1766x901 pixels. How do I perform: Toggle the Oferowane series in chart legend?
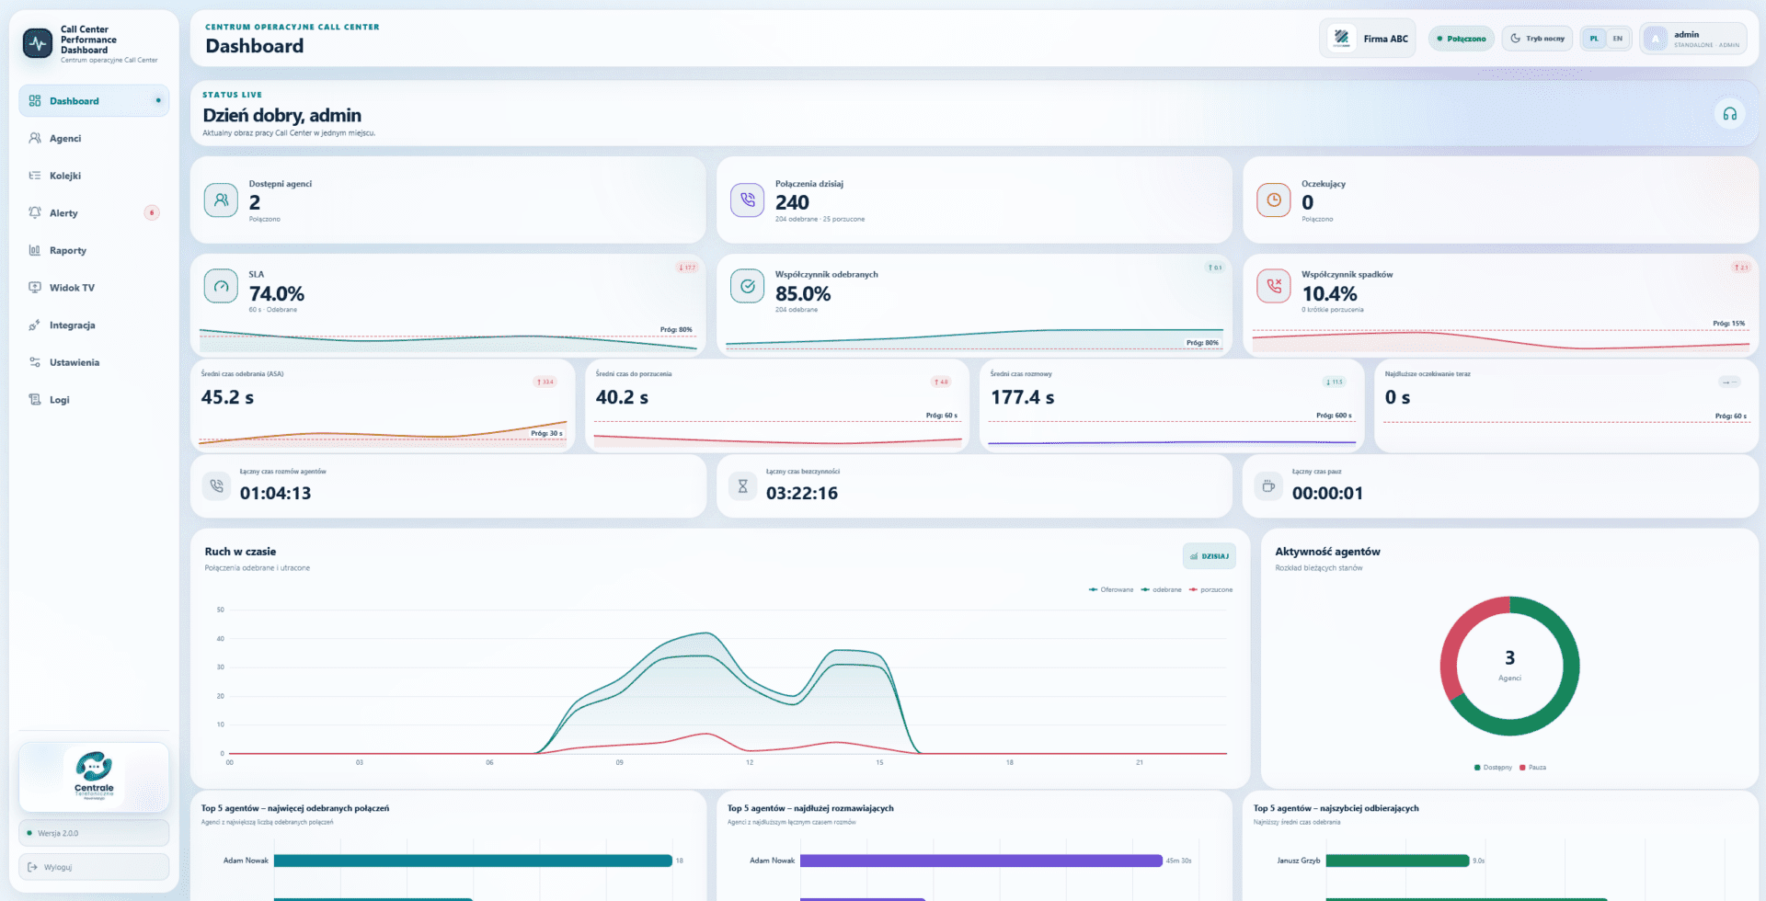pos(1111,589)
